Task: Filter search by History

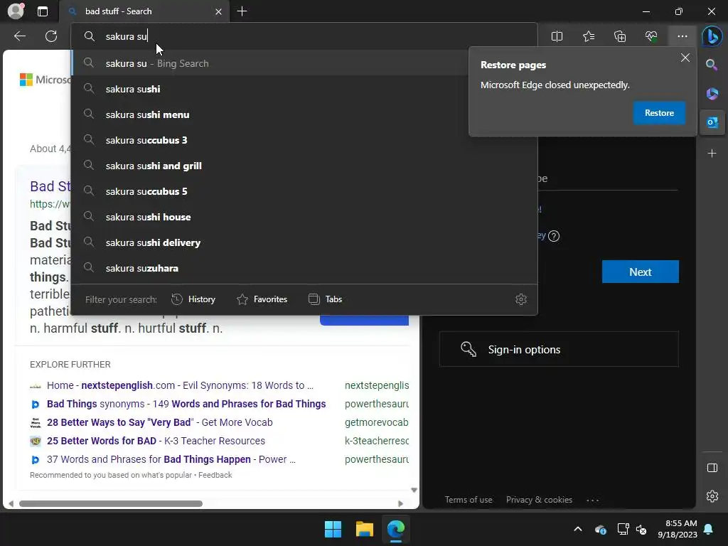Action: (193, 299)
